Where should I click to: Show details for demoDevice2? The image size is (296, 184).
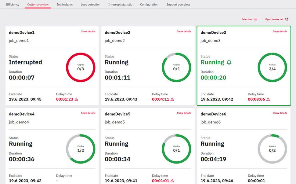(184, 31)
